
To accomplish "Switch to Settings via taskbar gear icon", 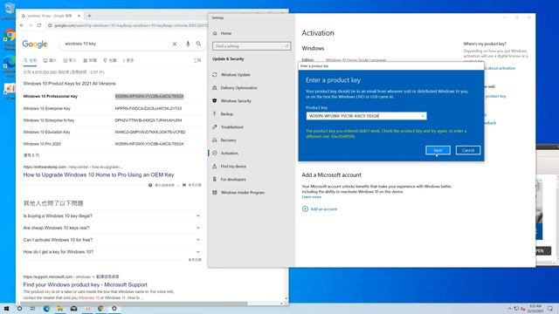I will click(114, 309).
